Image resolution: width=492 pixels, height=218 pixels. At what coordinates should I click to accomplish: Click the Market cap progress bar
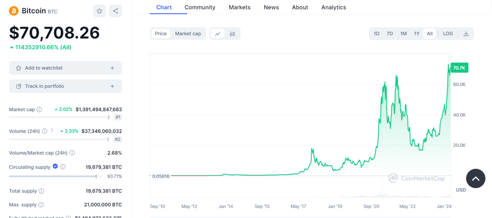(x=59, y=117)
